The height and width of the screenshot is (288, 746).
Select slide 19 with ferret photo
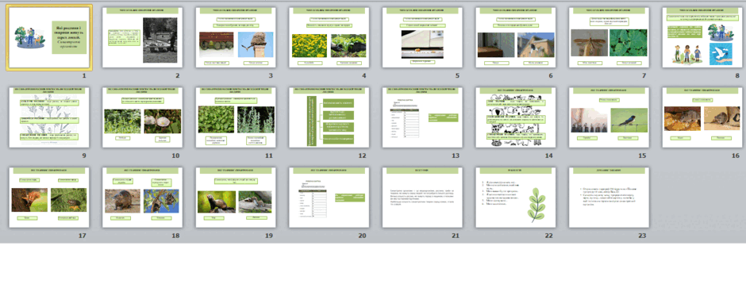click(x=236, y=198)
